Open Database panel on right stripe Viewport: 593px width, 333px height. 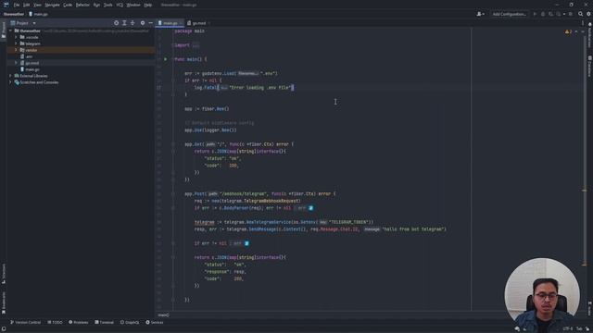[589, 66]
